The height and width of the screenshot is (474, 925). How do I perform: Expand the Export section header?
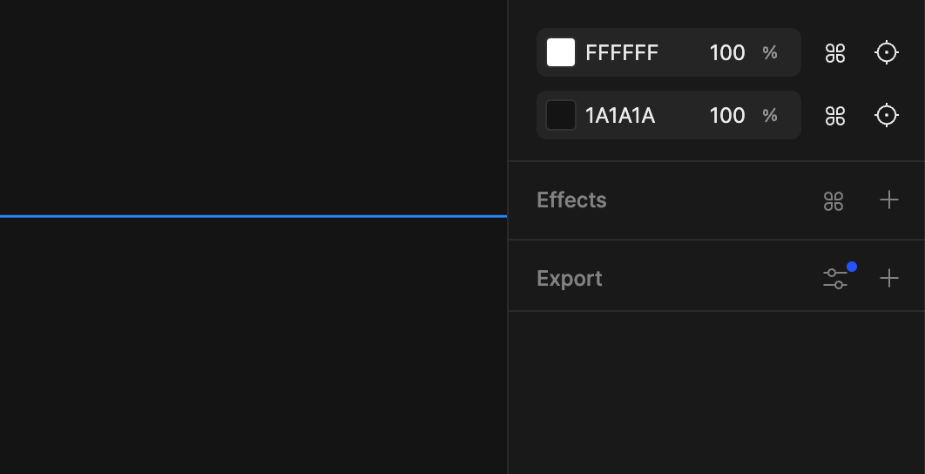(570, 279)
